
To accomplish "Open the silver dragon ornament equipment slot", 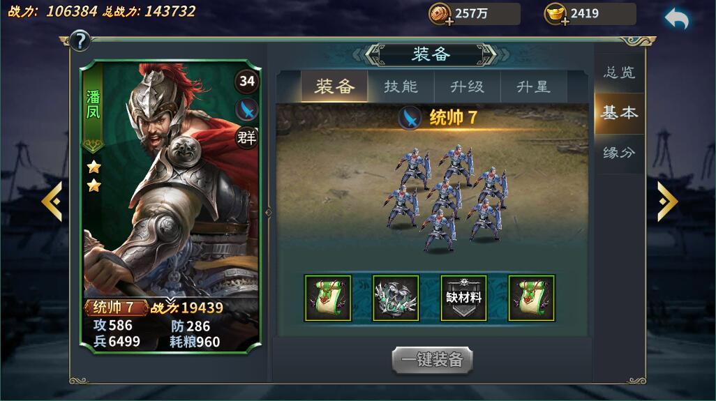I will pos(396,298).
